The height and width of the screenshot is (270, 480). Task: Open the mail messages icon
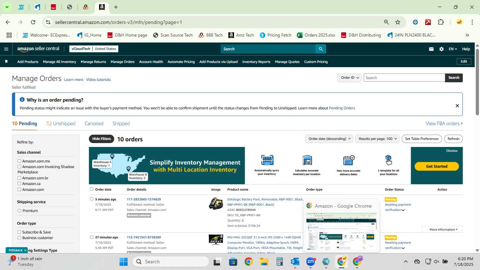point(431,49)
